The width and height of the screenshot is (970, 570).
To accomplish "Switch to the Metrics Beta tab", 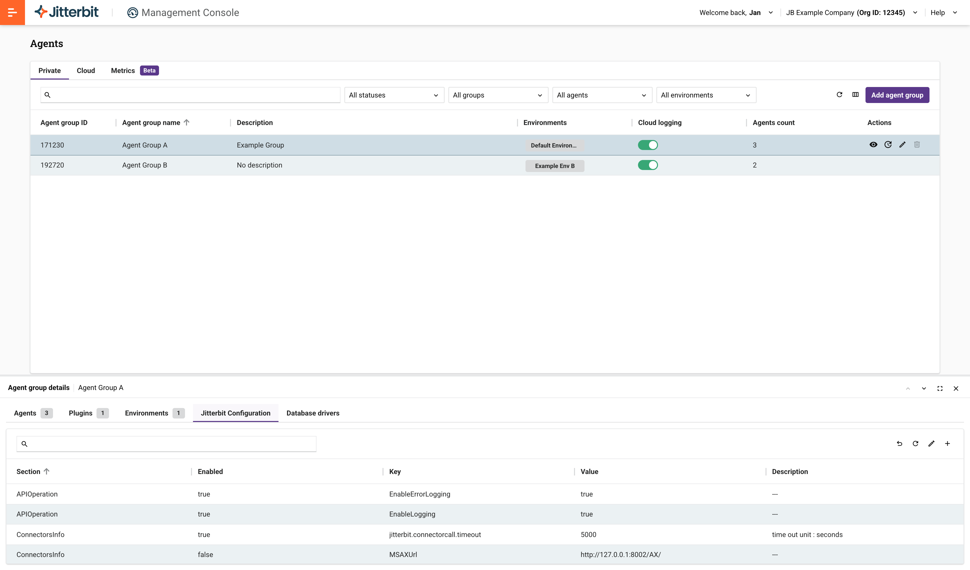I will point(135,70).
